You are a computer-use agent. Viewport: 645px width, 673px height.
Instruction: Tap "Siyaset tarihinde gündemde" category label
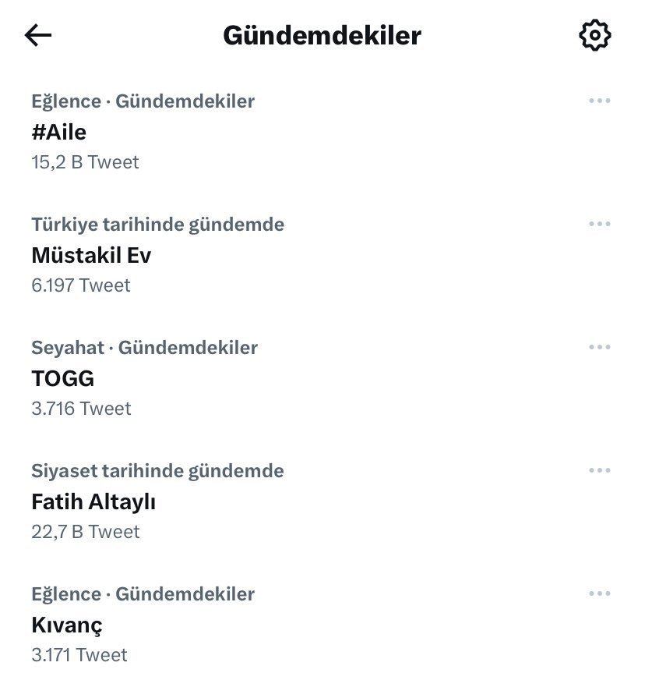coord(157,471)
